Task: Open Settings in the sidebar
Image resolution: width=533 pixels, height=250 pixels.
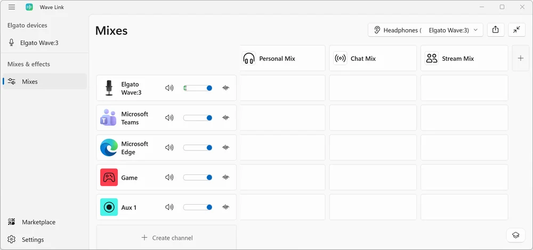Action: pyautogui.click(x=45, y=239)
